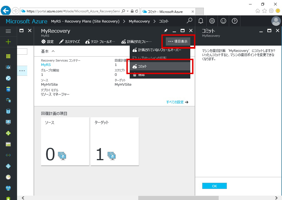Open SQL databases icon in sidebar
The image size is (282, 200).
(8, 89)
